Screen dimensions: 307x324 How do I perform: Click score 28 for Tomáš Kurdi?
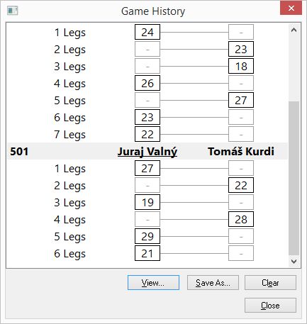(241, 219)
